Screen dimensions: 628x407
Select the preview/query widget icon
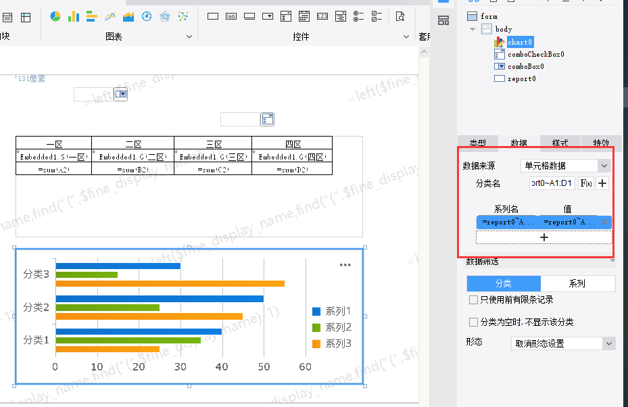click(x=400, y=16)
